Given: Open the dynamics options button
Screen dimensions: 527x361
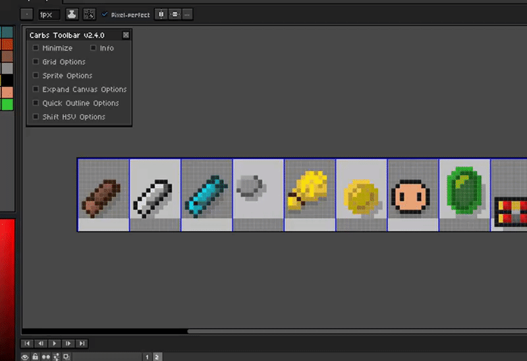Looking at the screenshot, I should 89,14.
